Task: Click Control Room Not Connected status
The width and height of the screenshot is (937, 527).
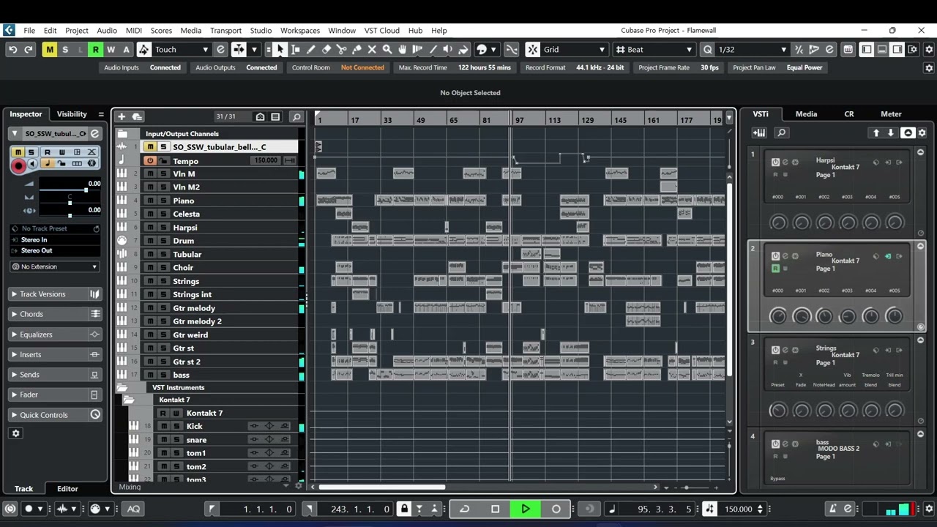Action: tap(337, 67)
